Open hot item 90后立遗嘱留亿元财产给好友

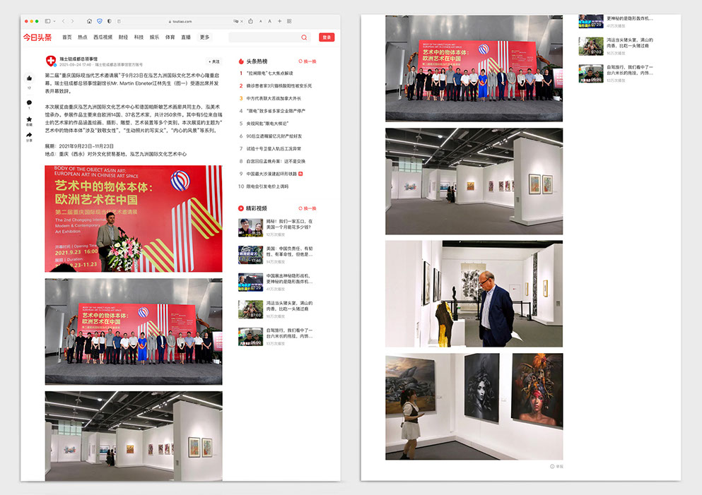(274, 136)
